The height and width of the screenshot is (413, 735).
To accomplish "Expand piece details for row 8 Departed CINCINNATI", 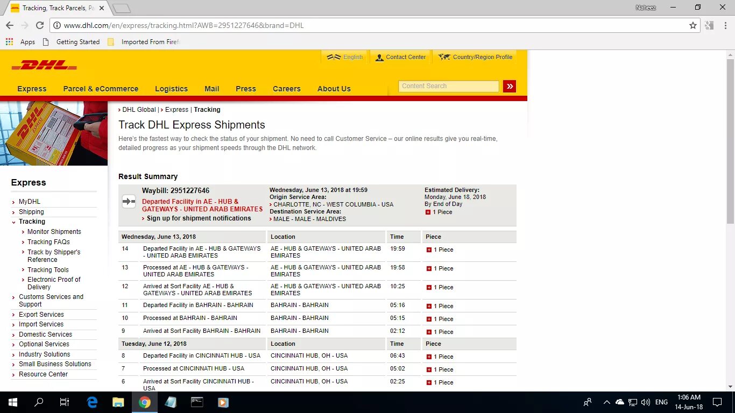I will 429,357.
